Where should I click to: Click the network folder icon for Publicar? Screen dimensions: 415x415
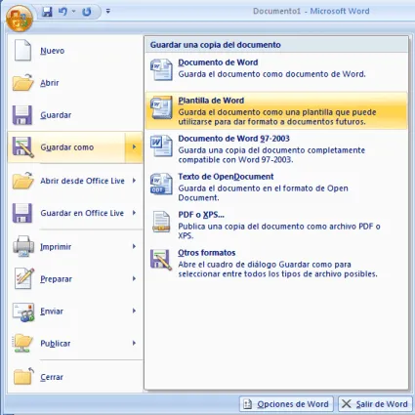click(x=22, y=343)
